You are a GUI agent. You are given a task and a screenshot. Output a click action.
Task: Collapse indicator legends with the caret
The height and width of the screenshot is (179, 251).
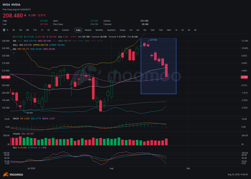pyautogui.click(x=14, y=53)
